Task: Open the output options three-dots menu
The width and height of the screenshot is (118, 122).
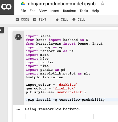Action: 18,110
